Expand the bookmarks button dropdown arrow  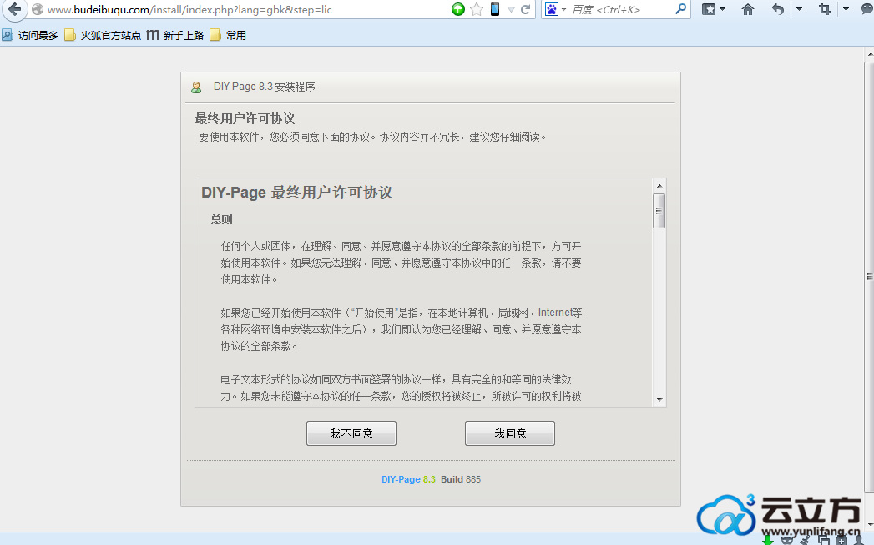coord(722,9)
